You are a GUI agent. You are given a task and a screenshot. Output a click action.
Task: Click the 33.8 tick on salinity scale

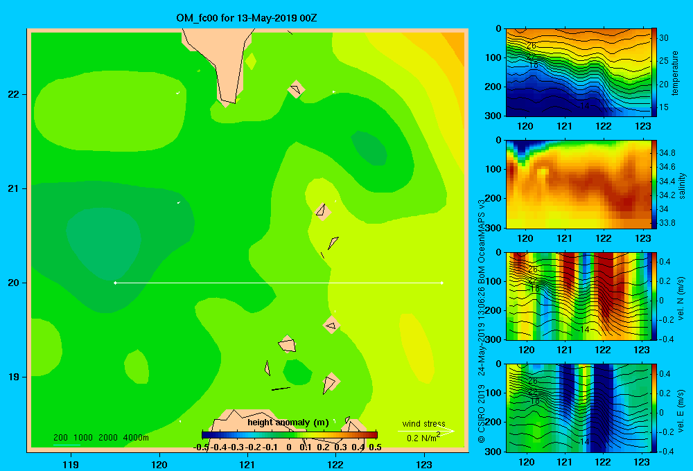(667, 223)
